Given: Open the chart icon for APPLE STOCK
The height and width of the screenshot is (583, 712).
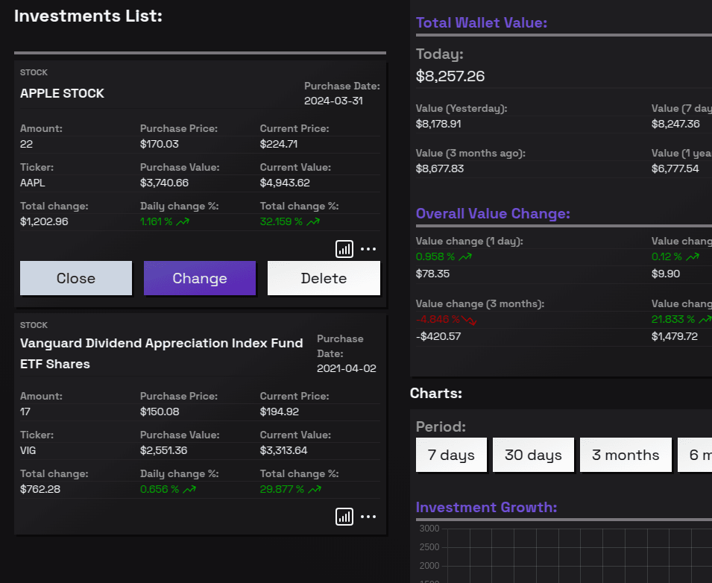Looking at the screenshot, I should click(x=344, y=249).
